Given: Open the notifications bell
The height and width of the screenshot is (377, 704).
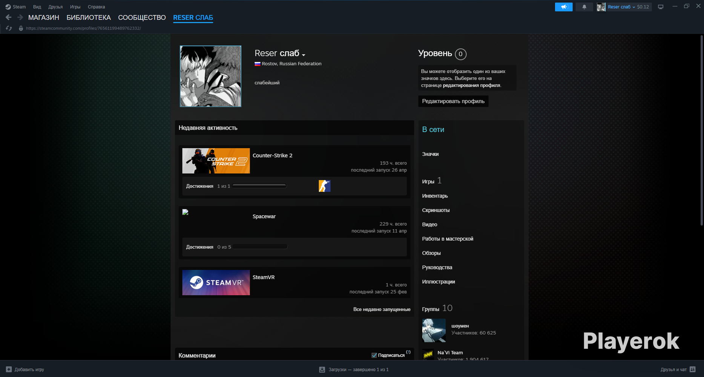Looking at the screenshot, I should pos(584,7).
